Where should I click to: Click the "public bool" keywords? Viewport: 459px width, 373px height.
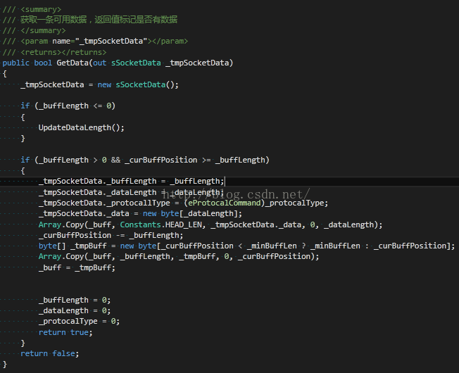[x=27, y=63]
